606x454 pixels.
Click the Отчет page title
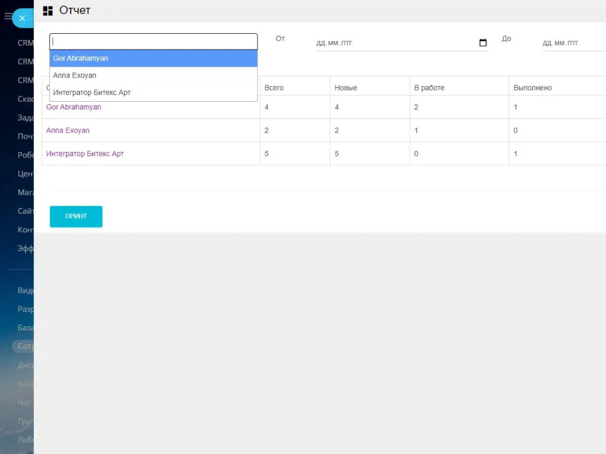click(x=75, y=10)
